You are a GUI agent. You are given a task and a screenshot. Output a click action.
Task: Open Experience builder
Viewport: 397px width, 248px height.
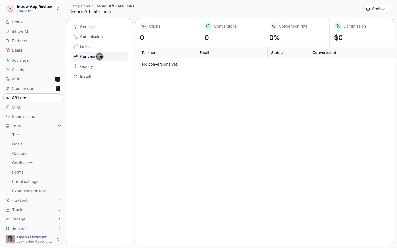(29, 191)
